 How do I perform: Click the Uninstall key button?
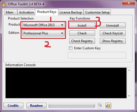pyautogui.click(x=113, y=25)
